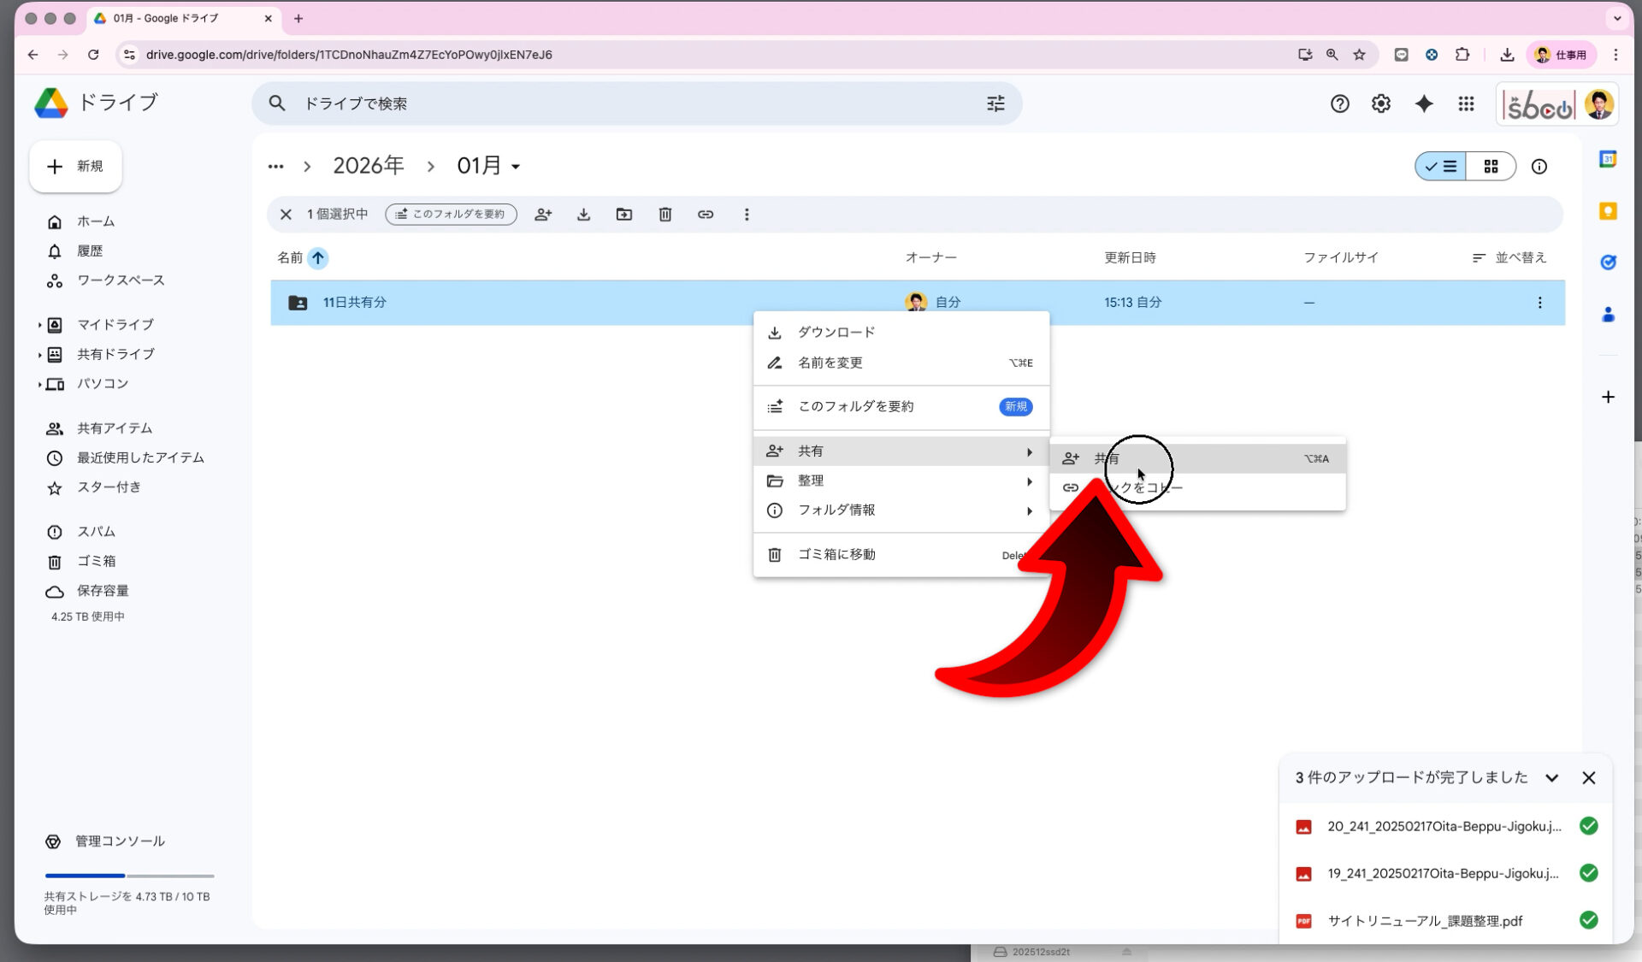Click the drive search input field

click(599, 103)
